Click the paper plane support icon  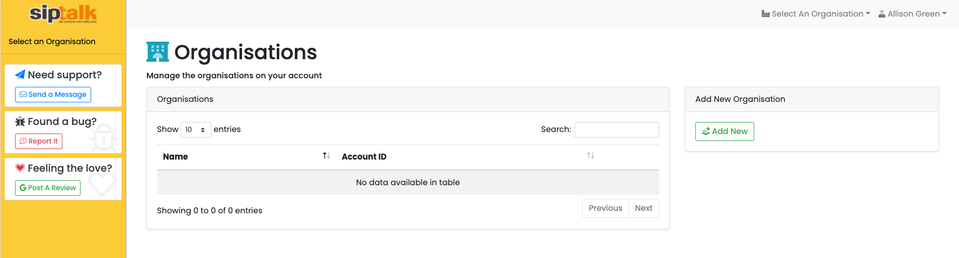pos(20,75)
